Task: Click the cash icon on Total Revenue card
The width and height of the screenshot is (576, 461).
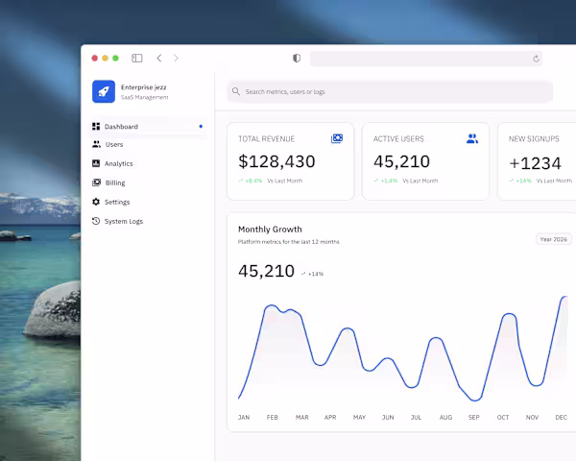Action: click(x=337, y=138)
